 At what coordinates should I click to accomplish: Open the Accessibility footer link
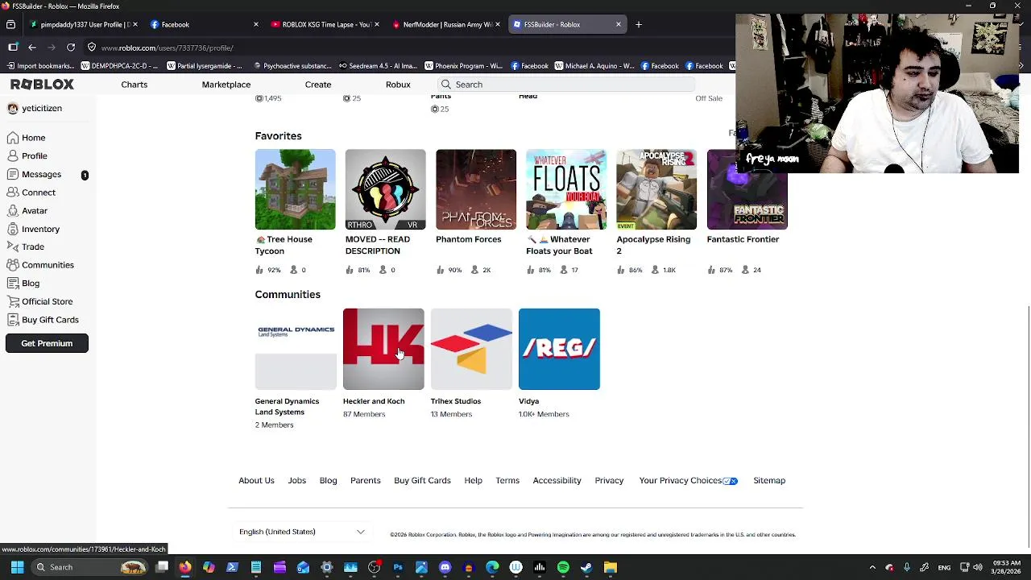click(557, 481)
